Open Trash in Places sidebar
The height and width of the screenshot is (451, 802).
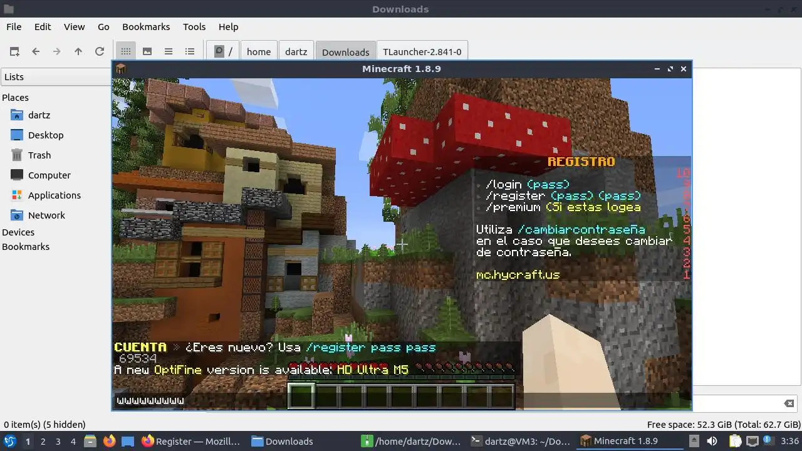39,155
